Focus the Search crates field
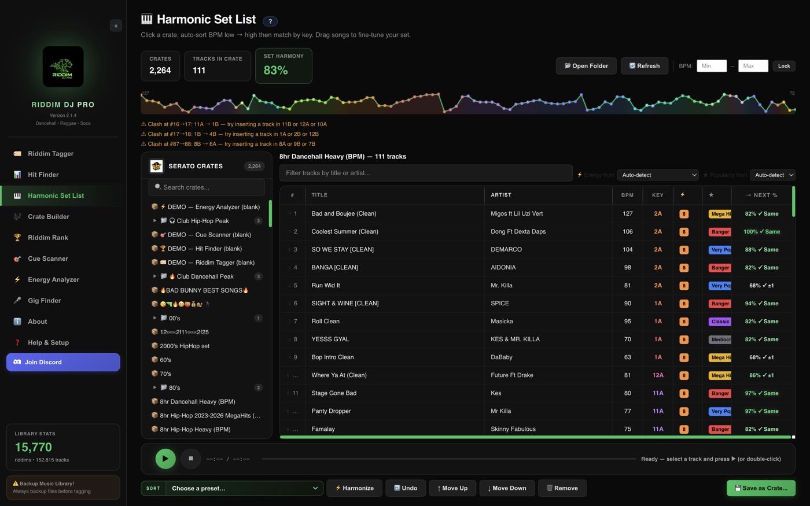Screen dimensions: 810x506 [207, 187]
